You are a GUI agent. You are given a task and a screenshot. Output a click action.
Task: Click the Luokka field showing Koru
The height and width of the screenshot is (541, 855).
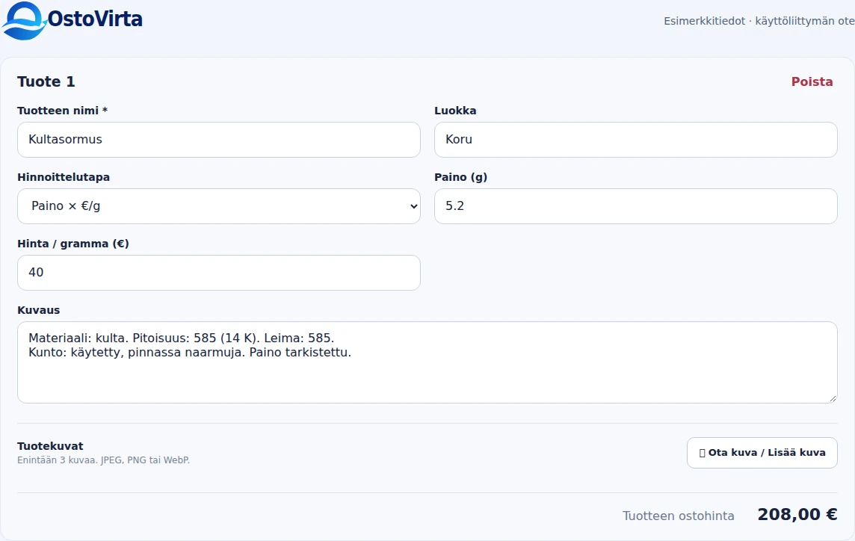[x=636, y=140]
